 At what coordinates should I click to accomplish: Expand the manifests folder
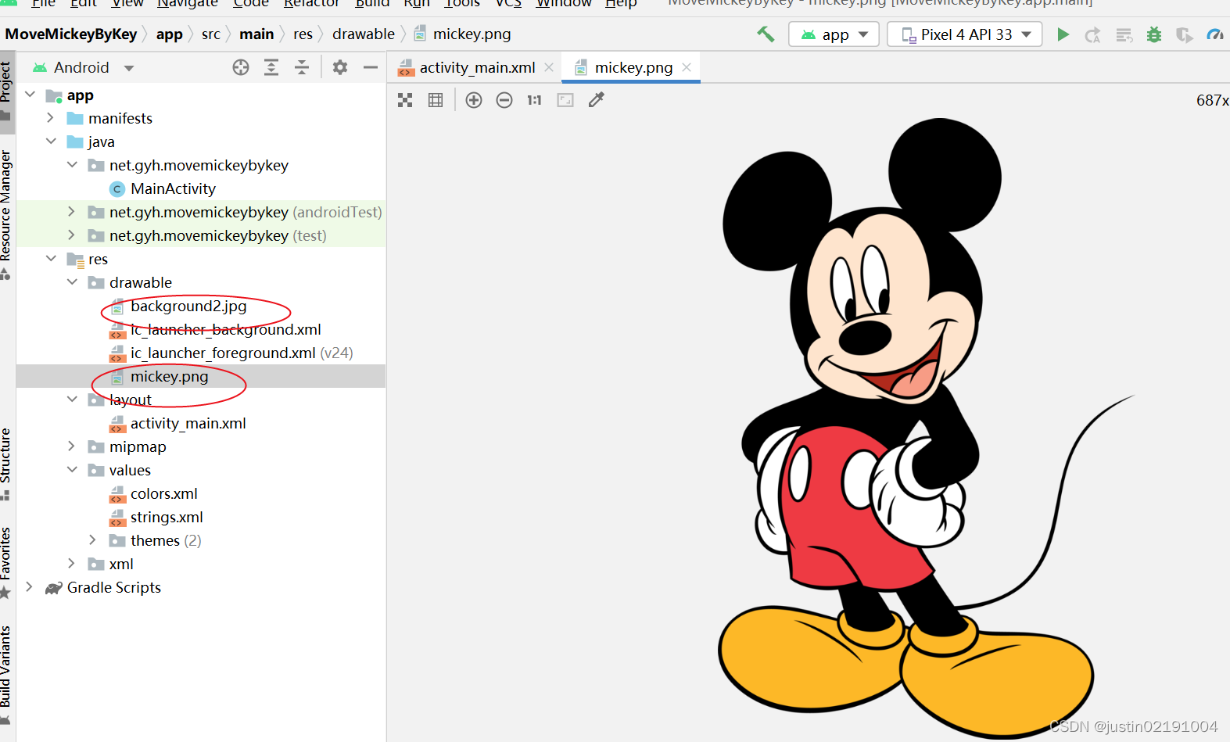[51, 118]
